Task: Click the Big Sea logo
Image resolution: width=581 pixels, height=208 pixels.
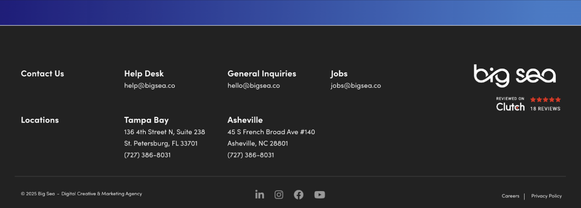Action: tap(515, 75)
